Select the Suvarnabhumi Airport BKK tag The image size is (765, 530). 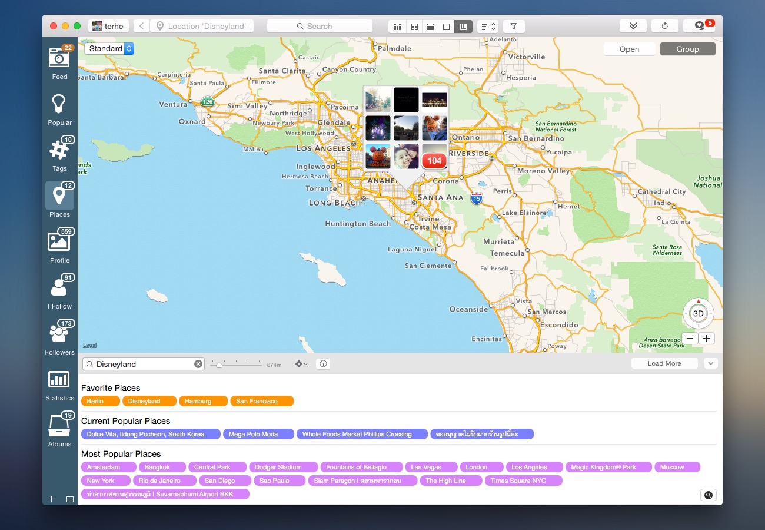(165, 494)
